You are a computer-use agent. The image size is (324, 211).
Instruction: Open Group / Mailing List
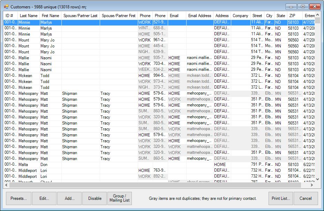[x=119, y=198]
